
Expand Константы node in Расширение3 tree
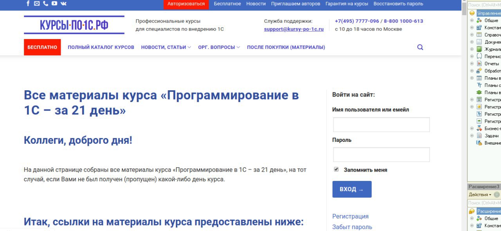(x=472, y=226)
